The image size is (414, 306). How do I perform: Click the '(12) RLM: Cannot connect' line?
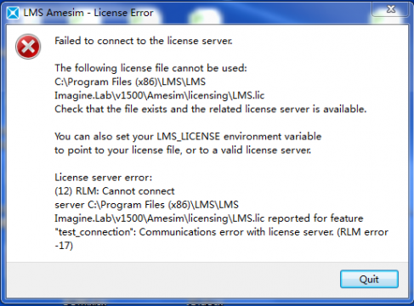[x=115, y=191]
